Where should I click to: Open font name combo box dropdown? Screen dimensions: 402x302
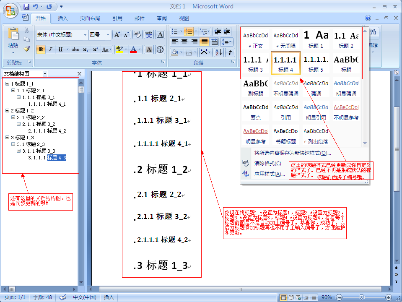[x=85, y=35]
